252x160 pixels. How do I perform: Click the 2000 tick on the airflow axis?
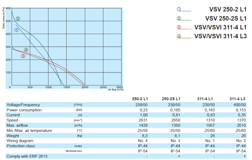(85, 87)
